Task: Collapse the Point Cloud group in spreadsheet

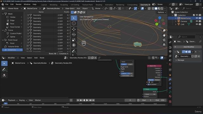Action: [3, 40]
